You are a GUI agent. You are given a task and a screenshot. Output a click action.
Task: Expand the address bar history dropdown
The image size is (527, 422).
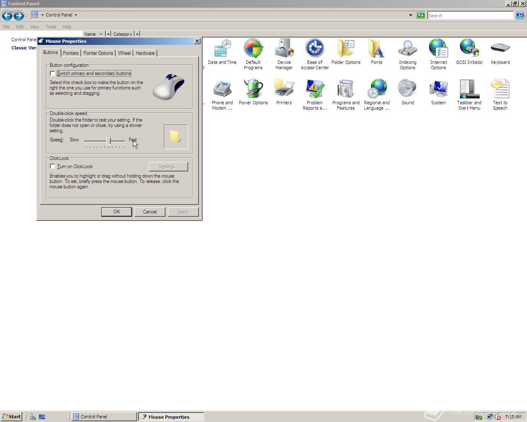(x=410, y=15)
